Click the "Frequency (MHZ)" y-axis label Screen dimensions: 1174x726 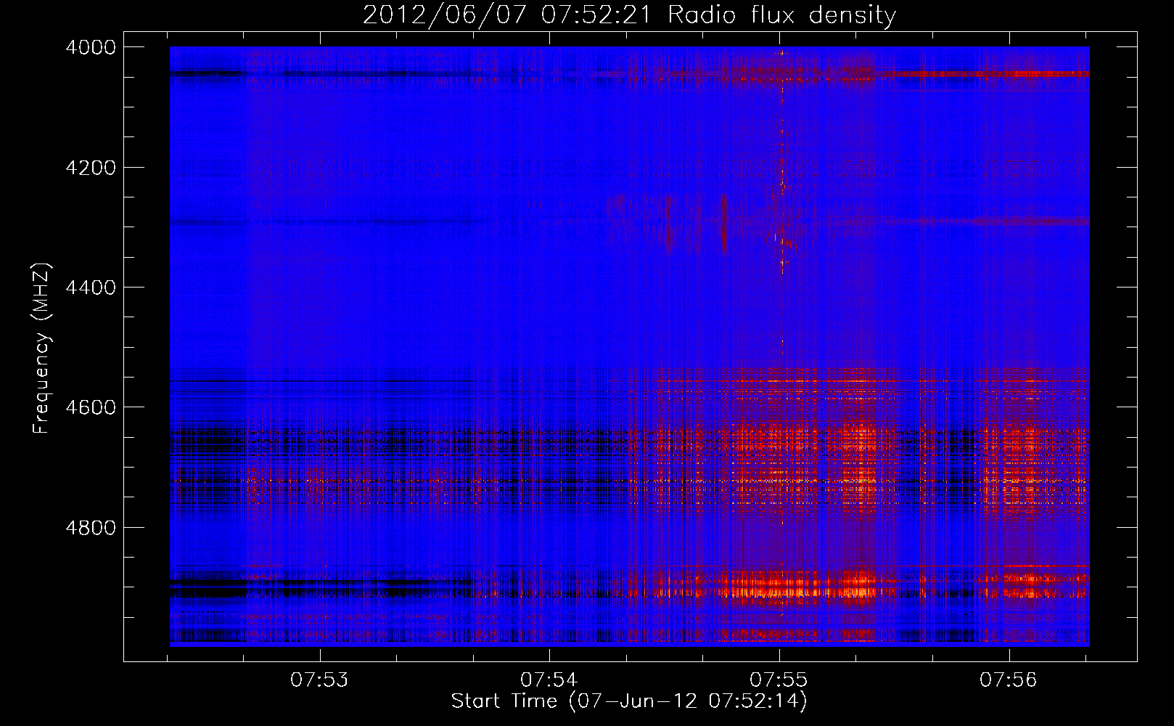(42, 348)
